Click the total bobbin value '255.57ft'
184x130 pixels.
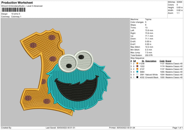pyautogui.click(x=149, y=55)
